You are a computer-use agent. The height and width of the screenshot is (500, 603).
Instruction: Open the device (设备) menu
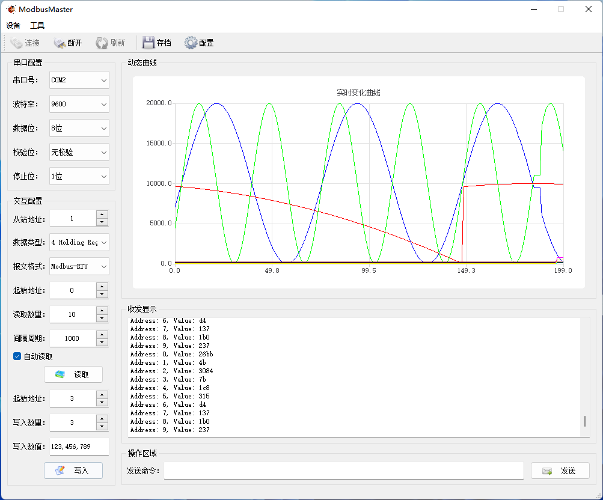click(13, 25)
